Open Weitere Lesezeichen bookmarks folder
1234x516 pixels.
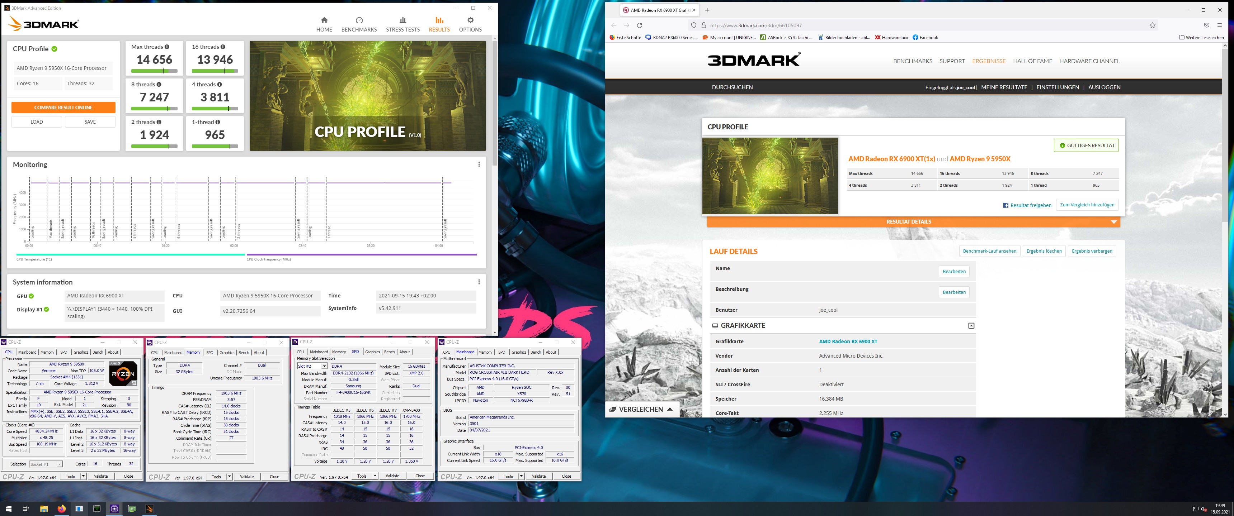1201,37
